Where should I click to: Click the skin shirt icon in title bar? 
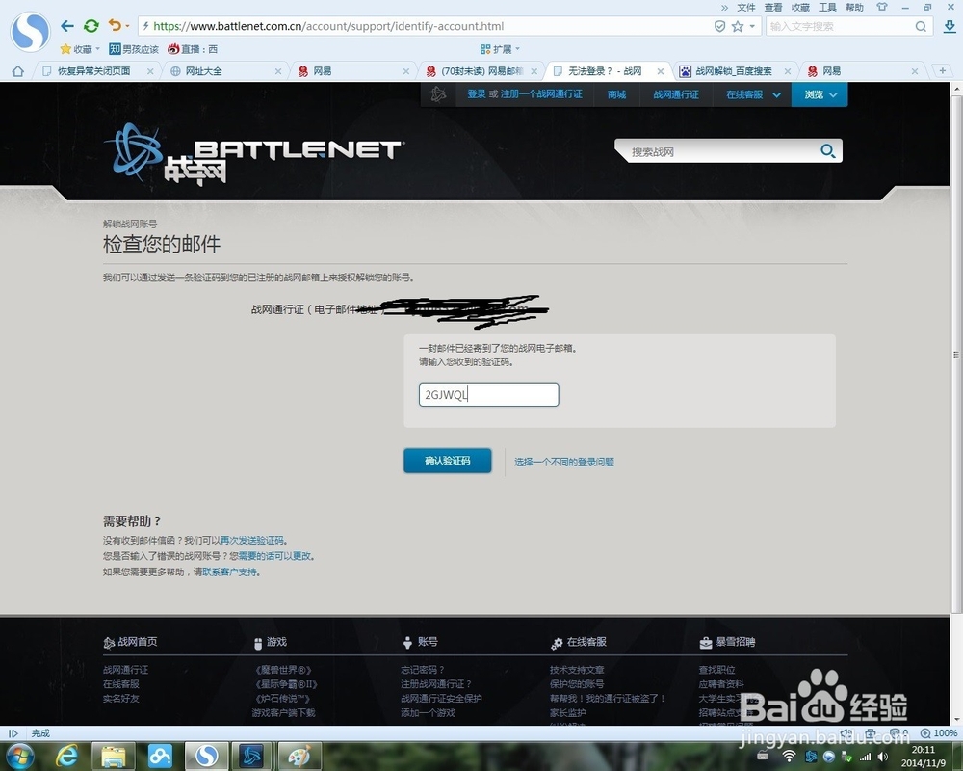[x=882, y=7]
